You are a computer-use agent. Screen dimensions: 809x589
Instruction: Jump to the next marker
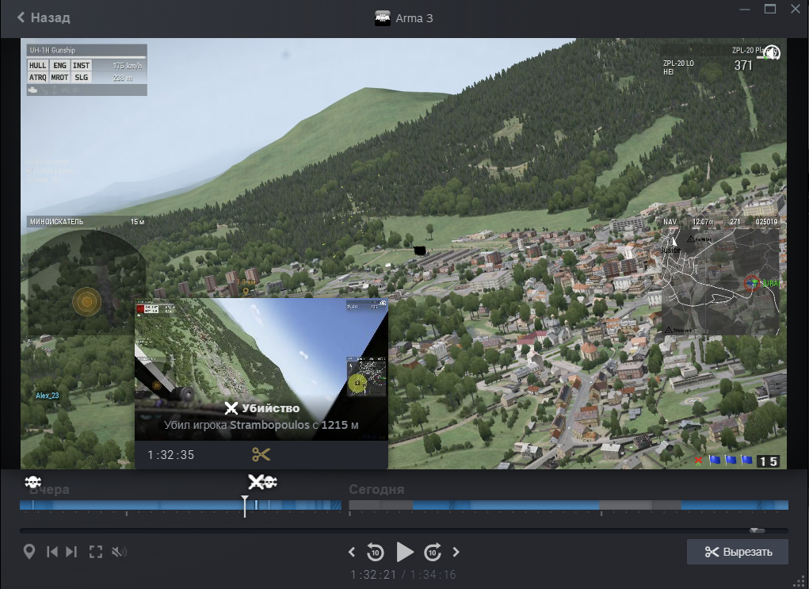click(x=72, y=552)
